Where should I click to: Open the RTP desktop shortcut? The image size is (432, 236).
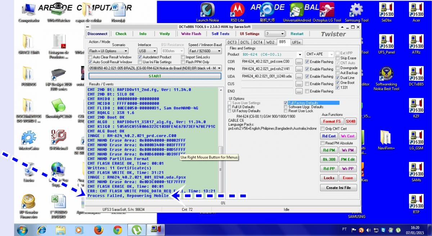point(416,204)
